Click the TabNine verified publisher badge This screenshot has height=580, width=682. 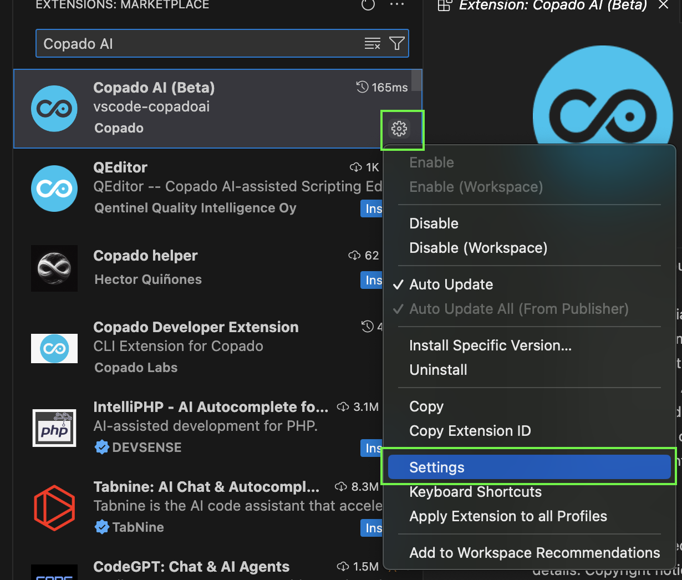click(102, 527)
